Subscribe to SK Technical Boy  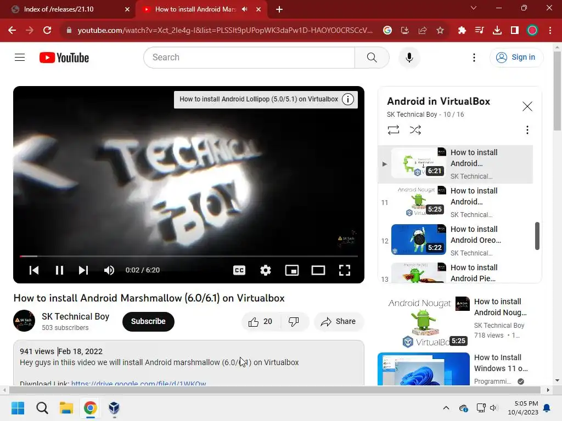pyautogui.click(x=148, y=321)
